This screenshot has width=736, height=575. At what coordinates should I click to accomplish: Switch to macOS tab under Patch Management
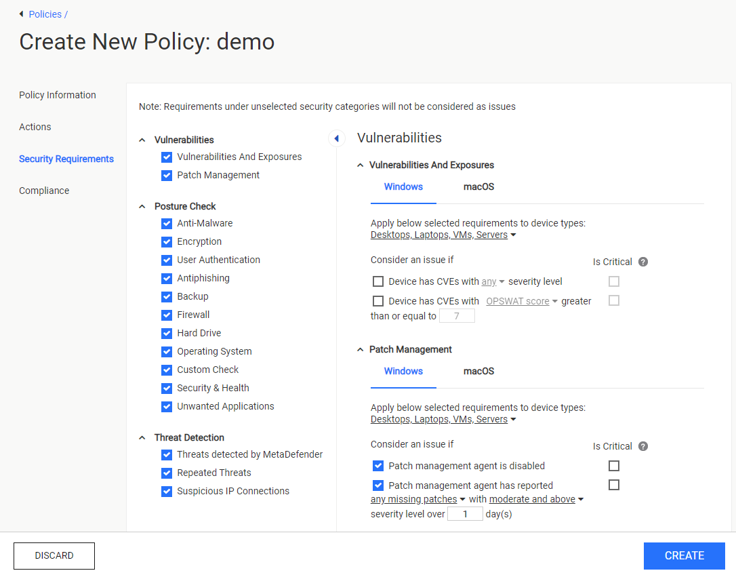coord(478,371)
